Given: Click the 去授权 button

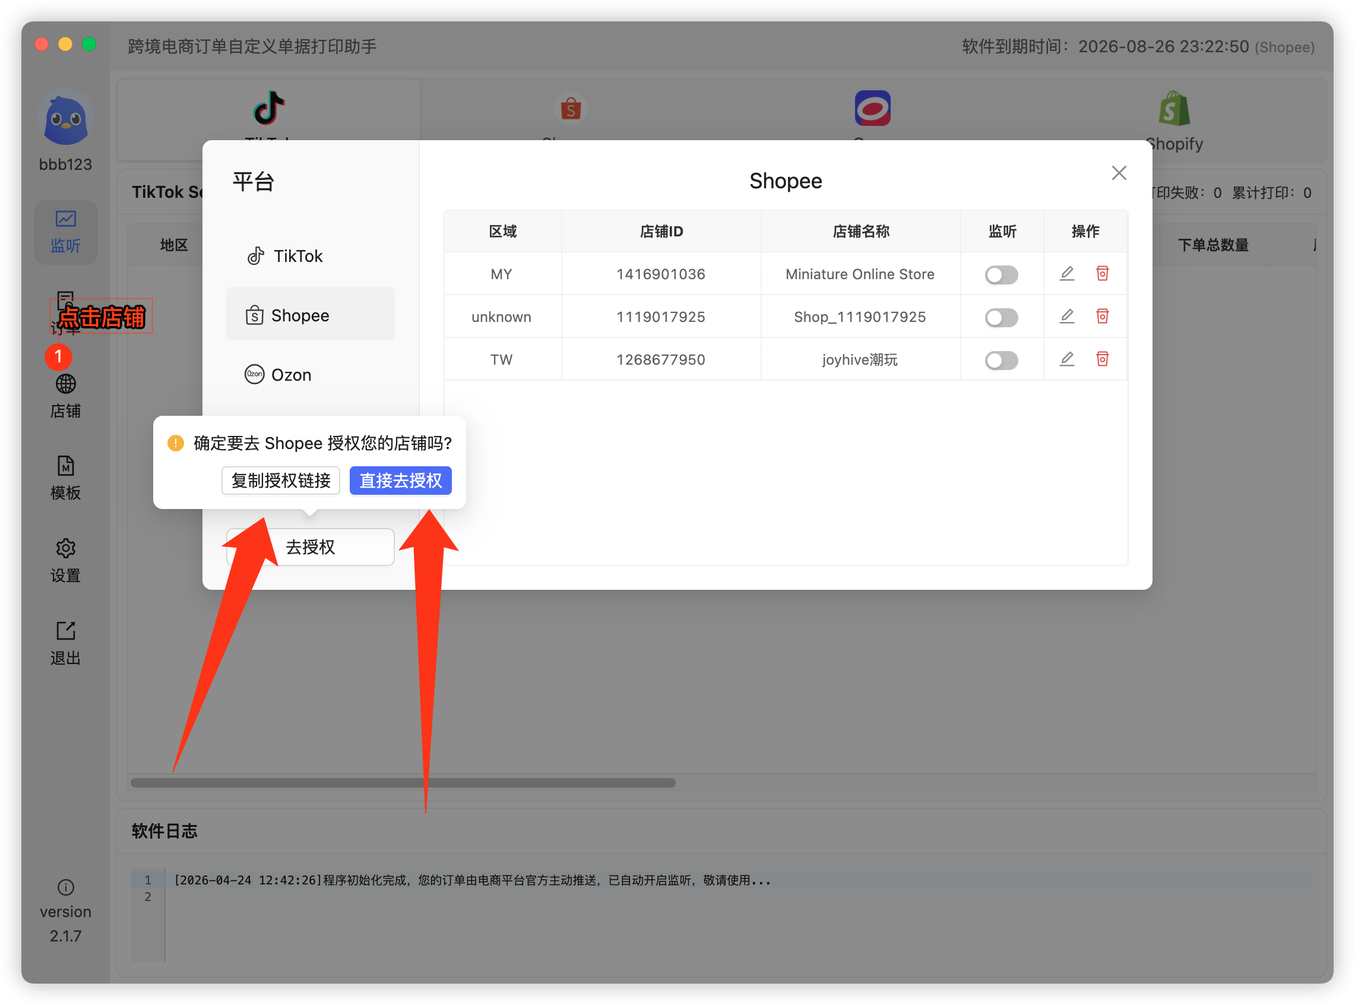Looking at the screenshot, I should pyautogui.click(x=310, y=546).
